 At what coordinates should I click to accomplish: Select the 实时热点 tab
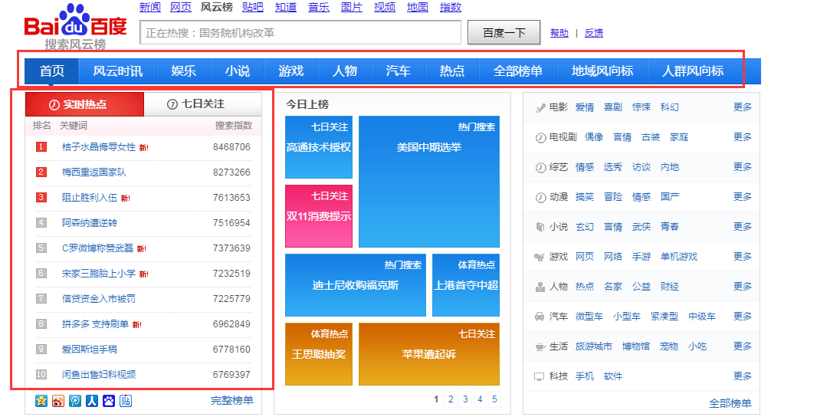tap(84, 104)
